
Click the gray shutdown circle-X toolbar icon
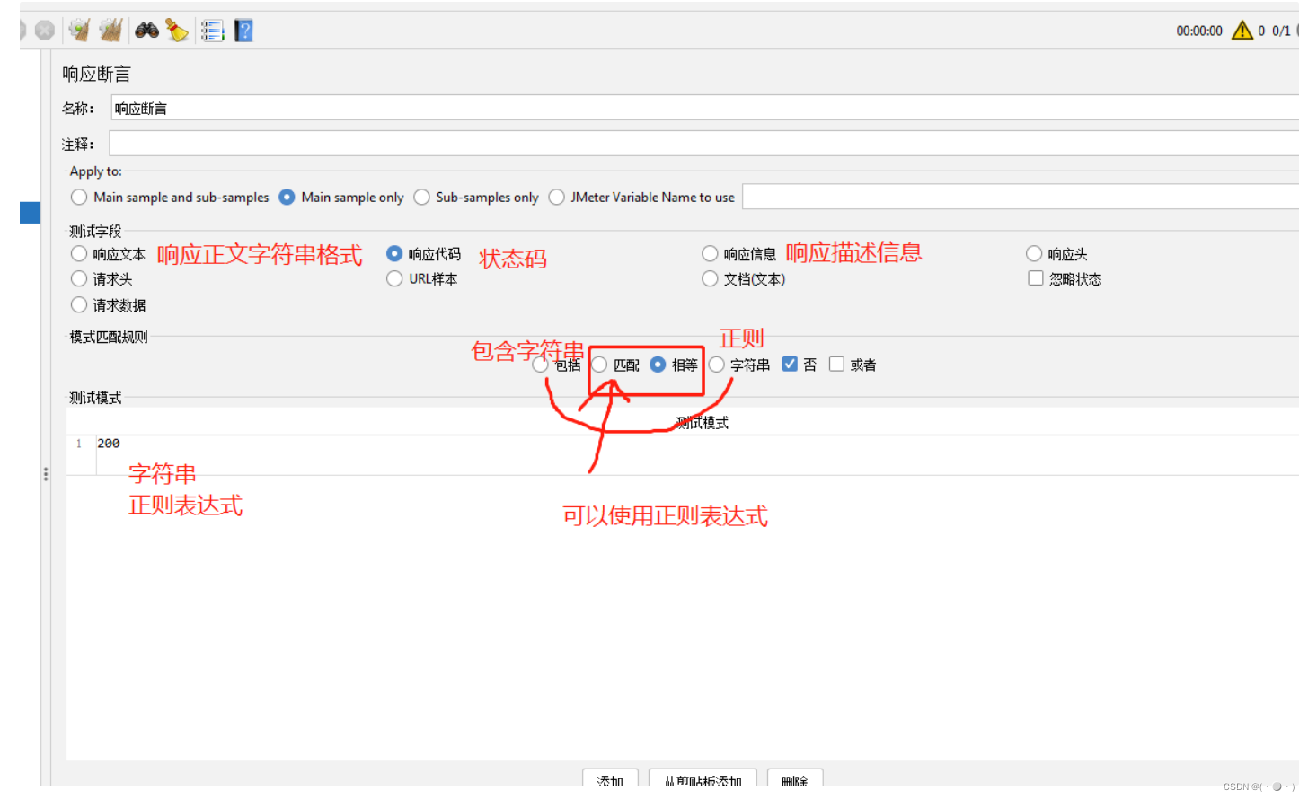click(x=45, y=31)
